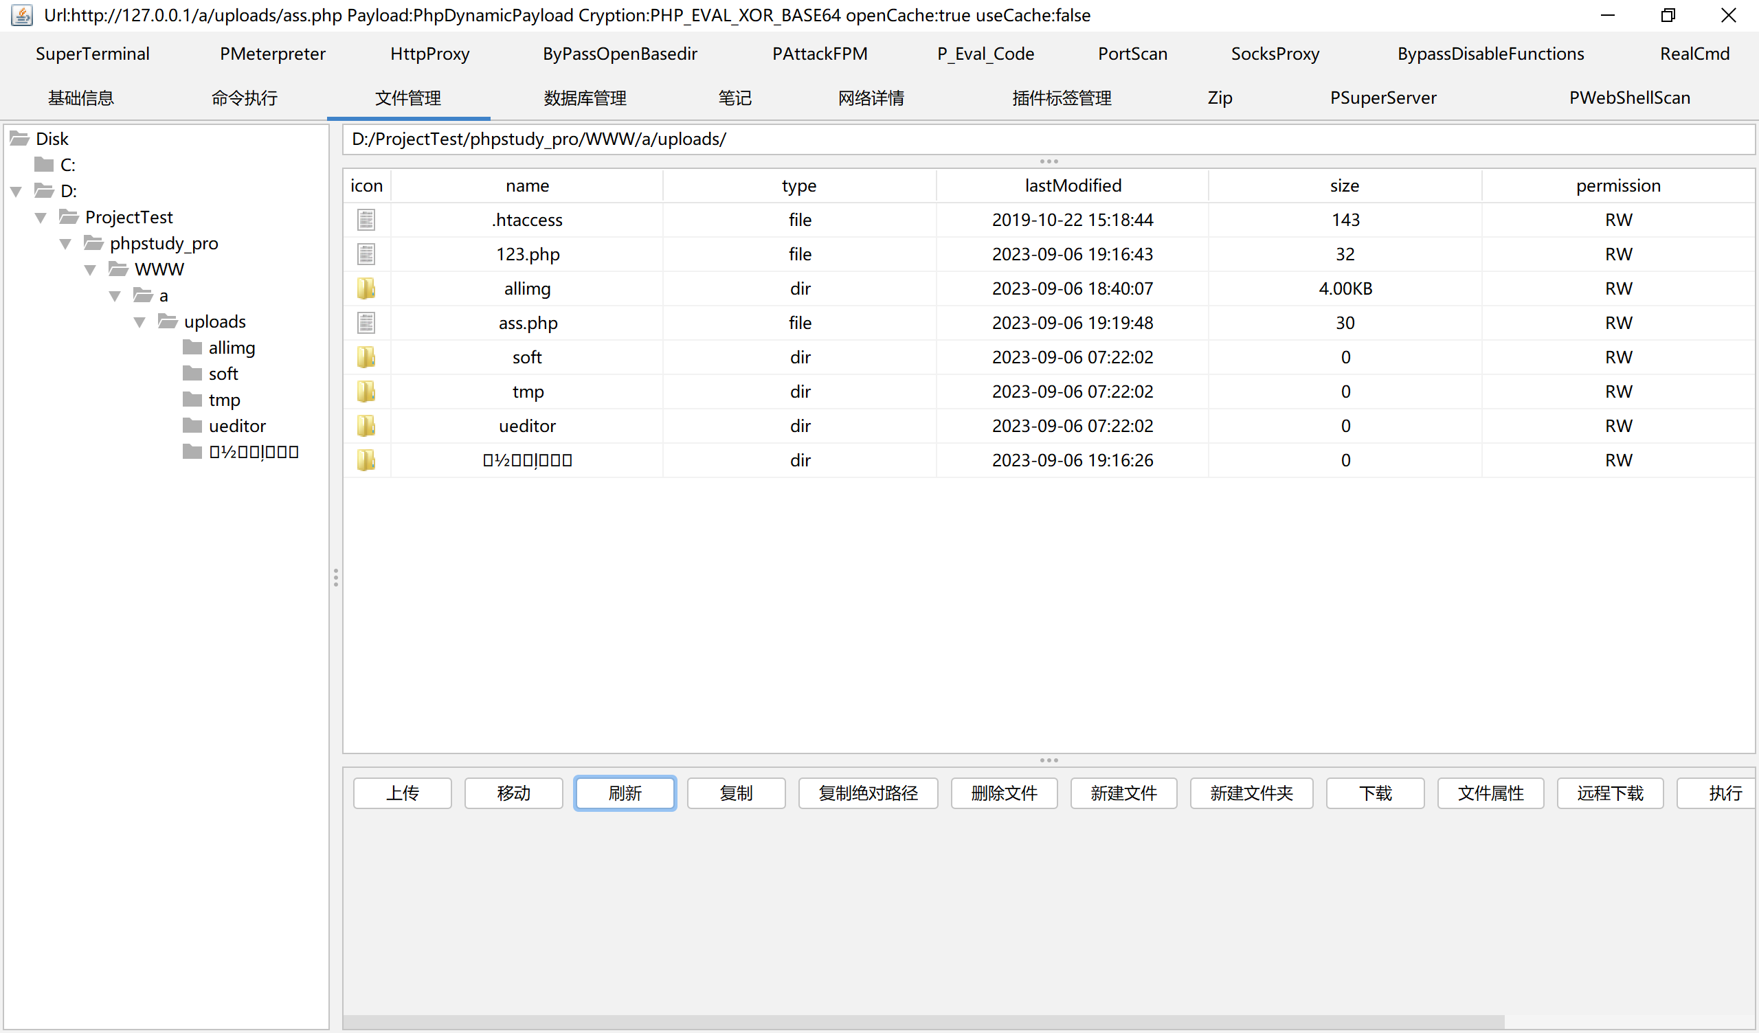Click the WWW folder icon in tree
The height and width of the screenshot is (1033, 1759).
tap(118, 269)
